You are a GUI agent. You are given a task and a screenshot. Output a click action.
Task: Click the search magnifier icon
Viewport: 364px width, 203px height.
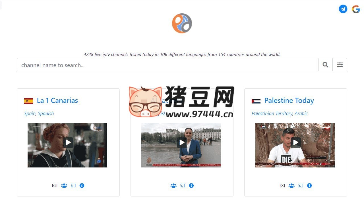(325, 65)
